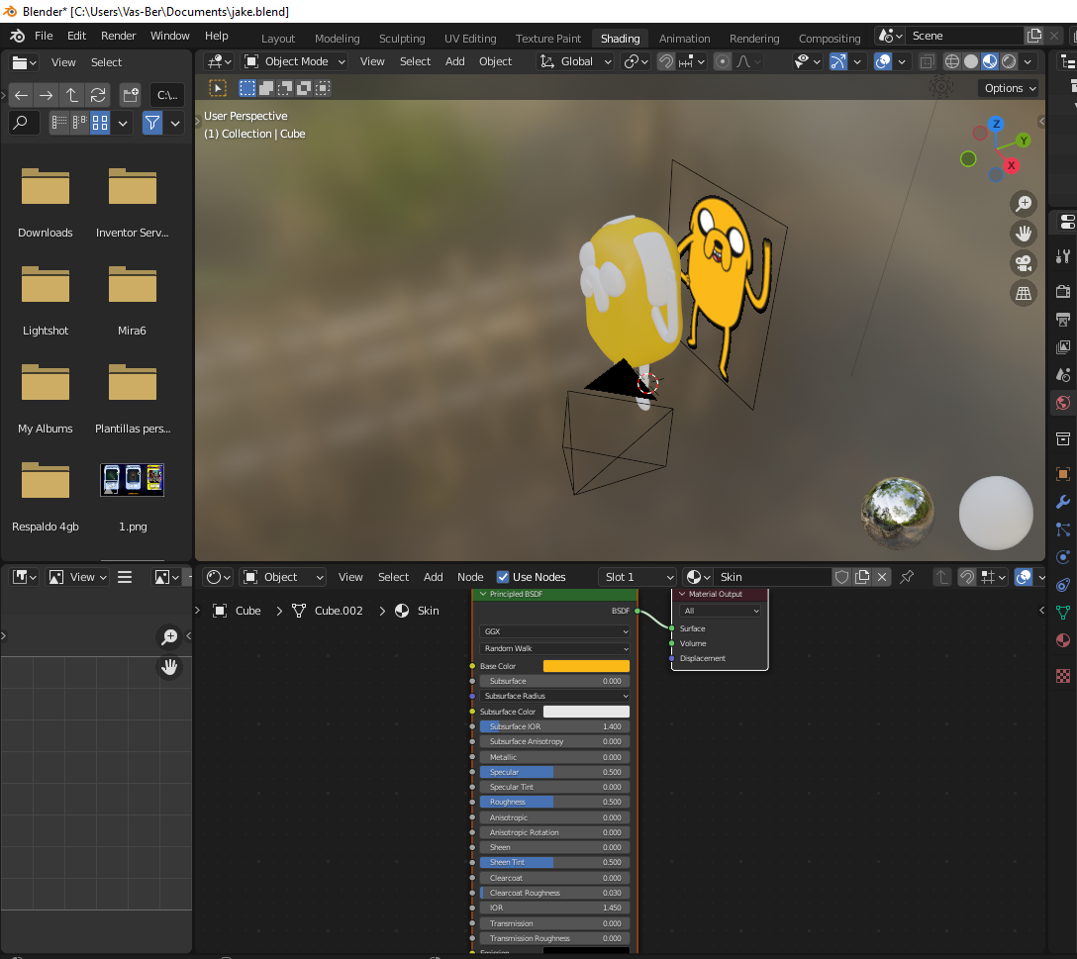Create new folder in file browser
Image resolution: width=1077 pixels, height=959 pixels.
coord(131,95)
